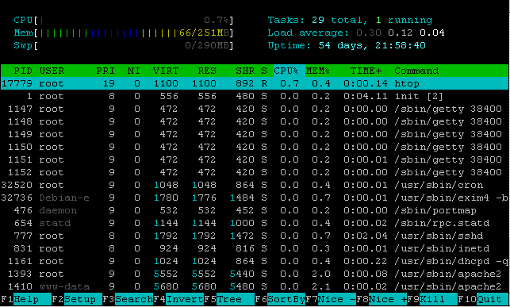Click the CPU usage meter bar

click(x=124, y=20)
